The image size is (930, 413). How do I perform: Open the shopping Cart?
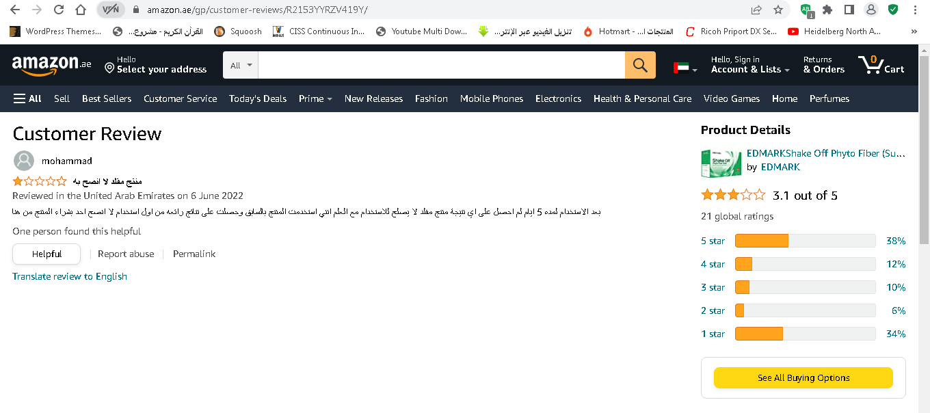pos(882,65)
